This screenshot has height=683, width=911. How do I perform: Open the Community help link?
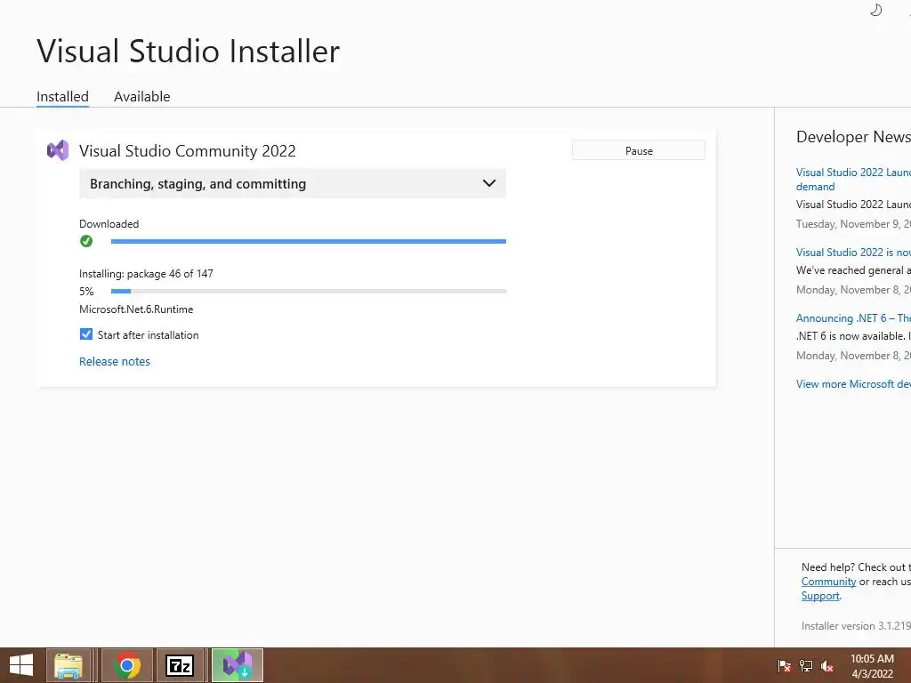click(x=828, y=582)
